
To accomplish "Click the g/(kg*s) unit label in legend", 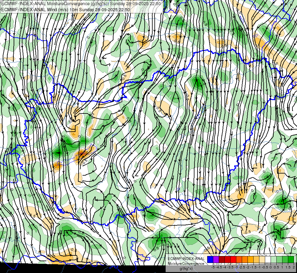I will pyautogui.click(x=186, y=268).
